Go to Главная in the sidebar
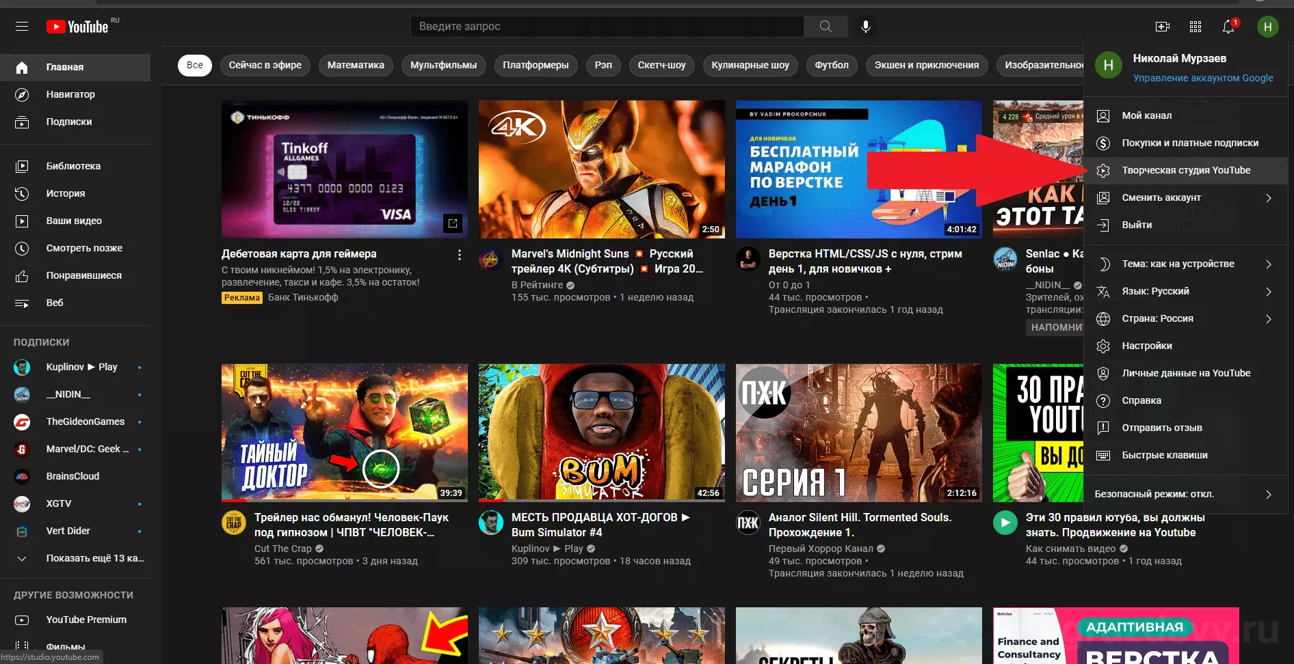Image resolution: width=1294 pixels, height=664 pixels. (x=75, y=67)
